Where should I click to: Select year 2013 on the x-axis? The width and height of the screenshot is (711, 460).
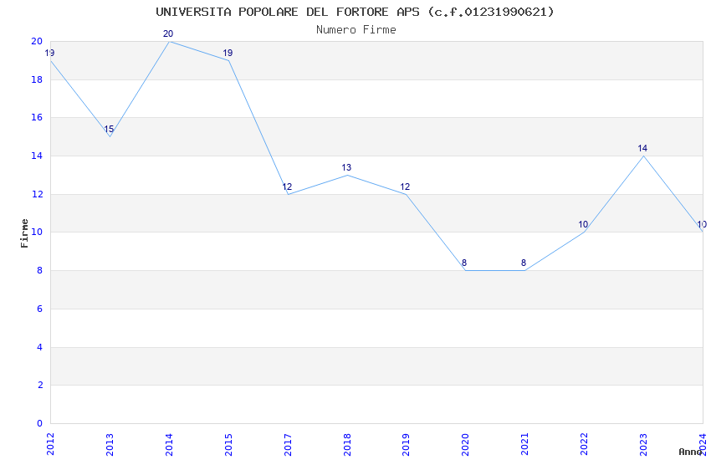pyautogui.click(x=110, y=444)
